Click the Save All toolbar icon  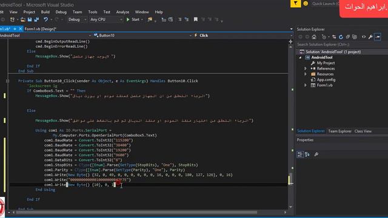(x=36, y=19)
